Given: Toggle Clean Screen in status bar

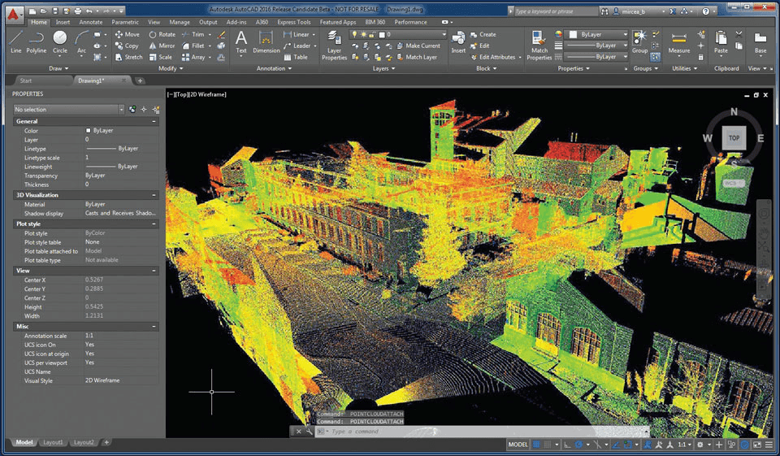Looking at the screenshot, I should coord(757,445).
